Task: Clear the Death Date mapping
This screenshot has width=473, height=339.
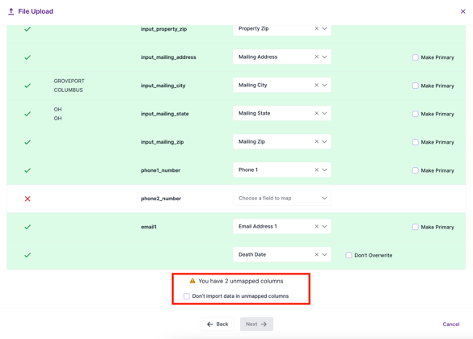Action: tap(316, 255)
